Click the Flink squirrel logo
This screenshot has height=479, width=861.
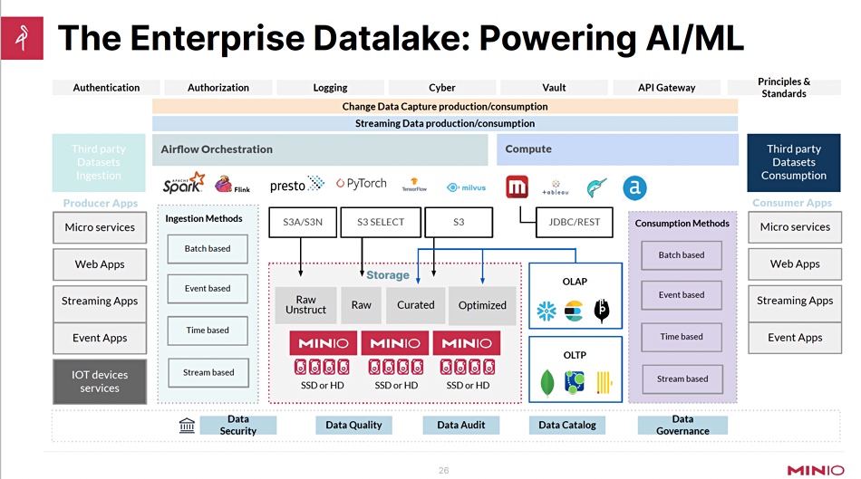232,185
